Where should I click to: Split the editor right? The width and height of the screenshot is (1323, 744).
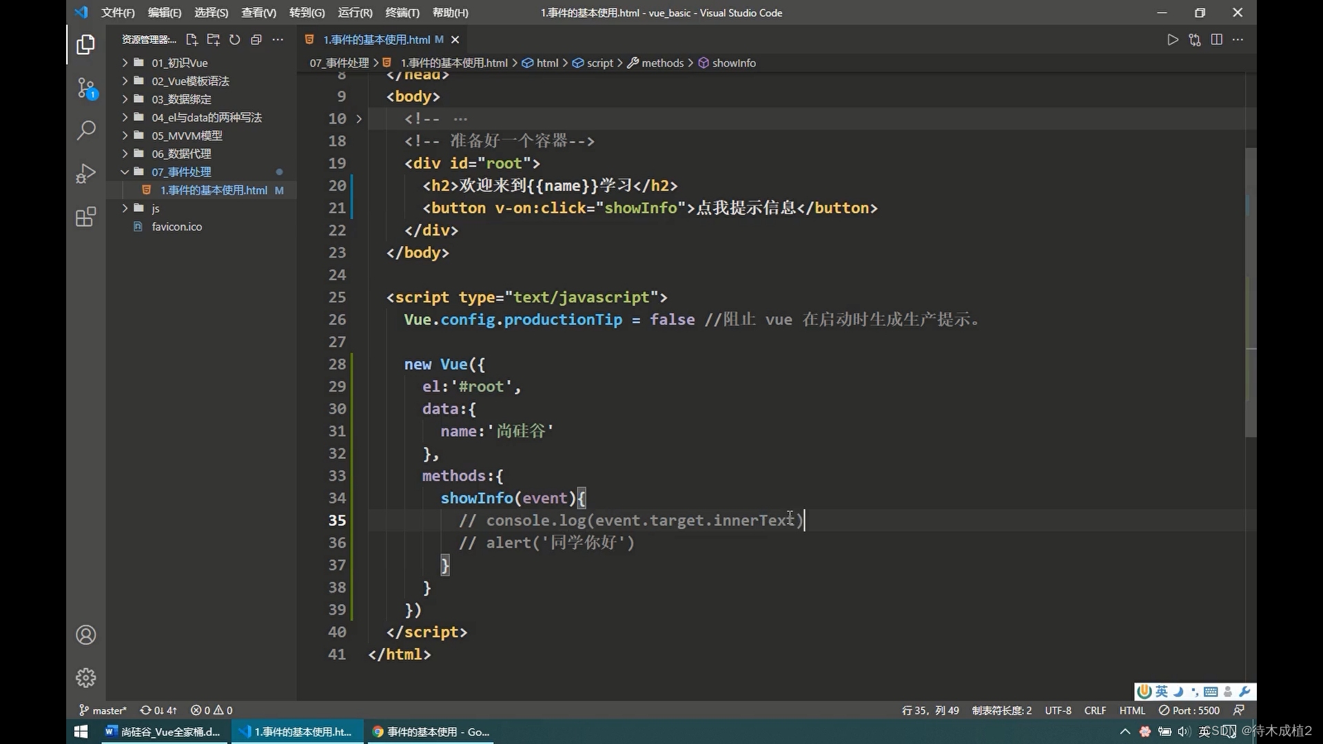click(1217, 40)
